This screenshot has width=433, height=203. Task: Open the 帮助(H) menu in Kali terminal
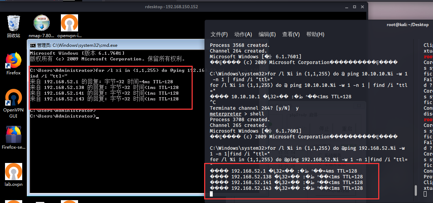click(315, 34)
